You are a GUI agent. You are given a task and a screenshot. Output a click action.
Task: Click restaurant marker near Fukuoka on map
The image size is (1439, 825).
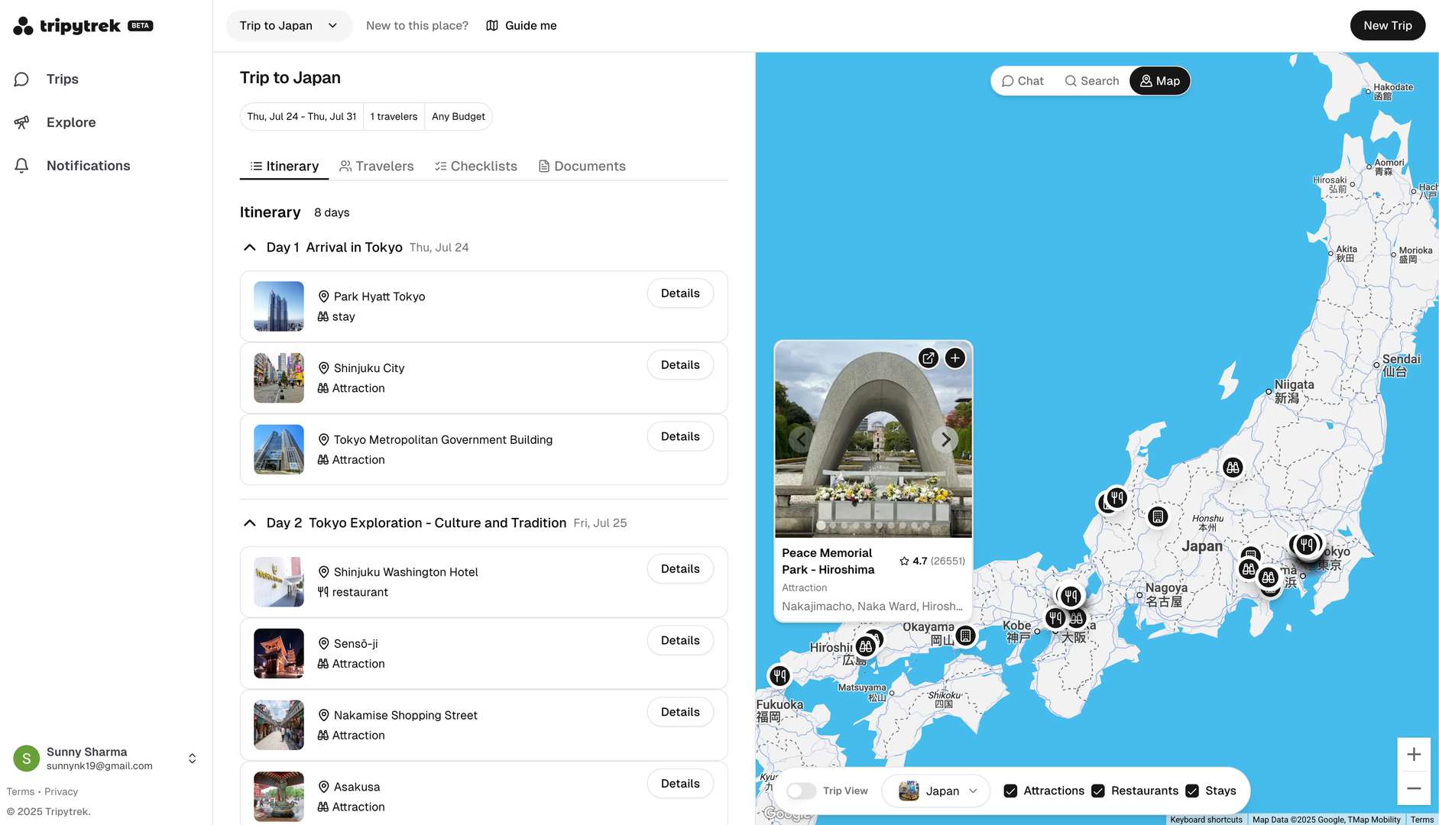coord(779,675)
